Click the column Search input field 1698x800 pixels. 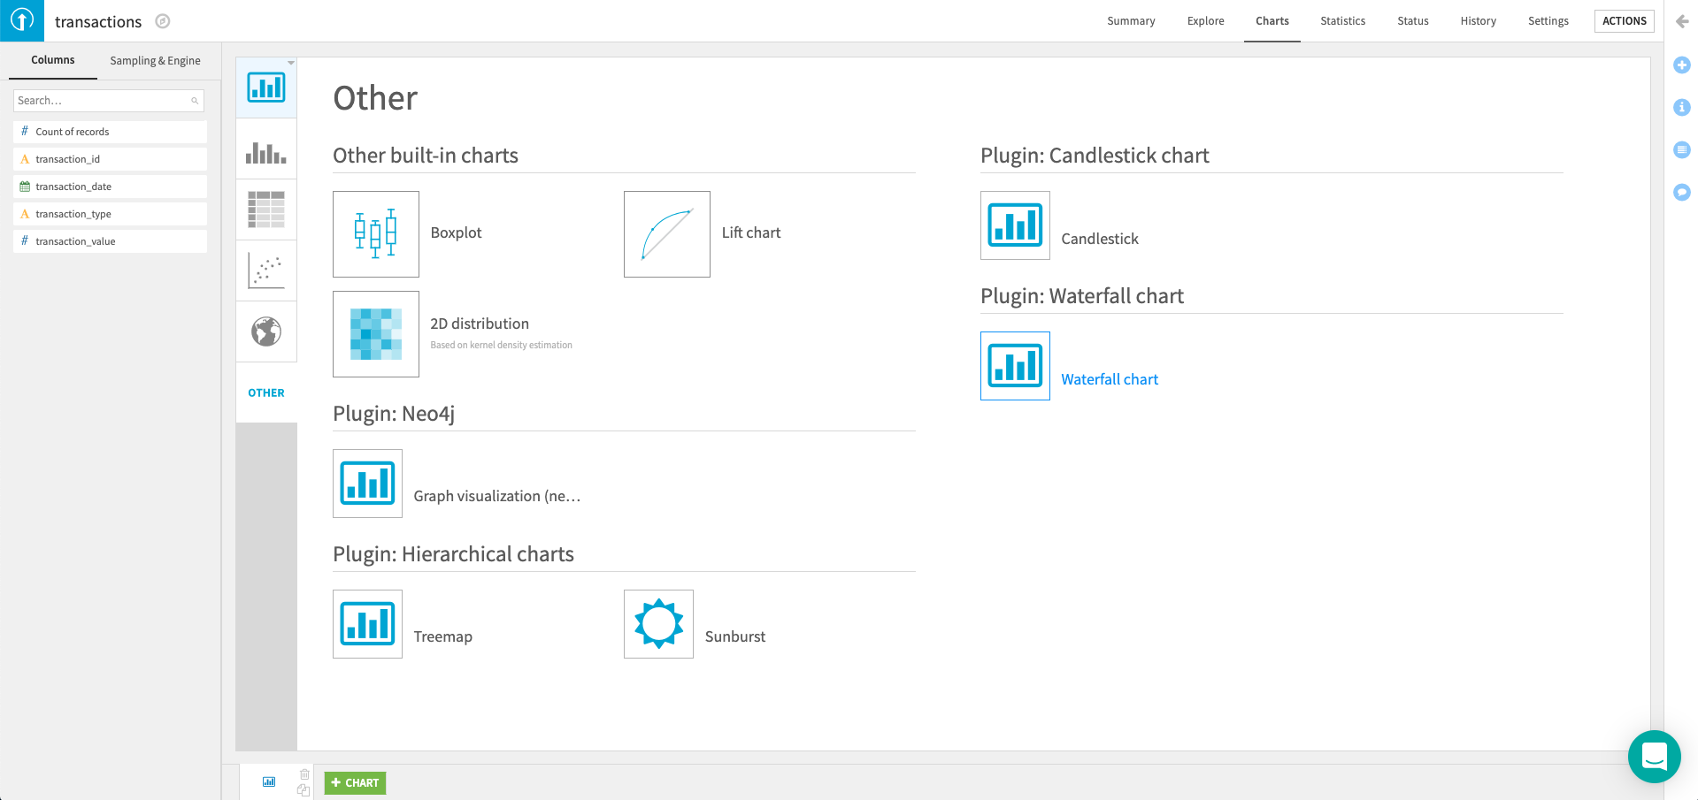click(x=102, y=101)
